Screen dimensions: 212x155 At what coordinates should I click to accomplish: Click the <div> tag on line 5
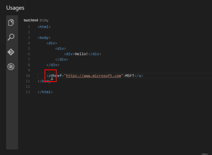[x=61, y=49]
